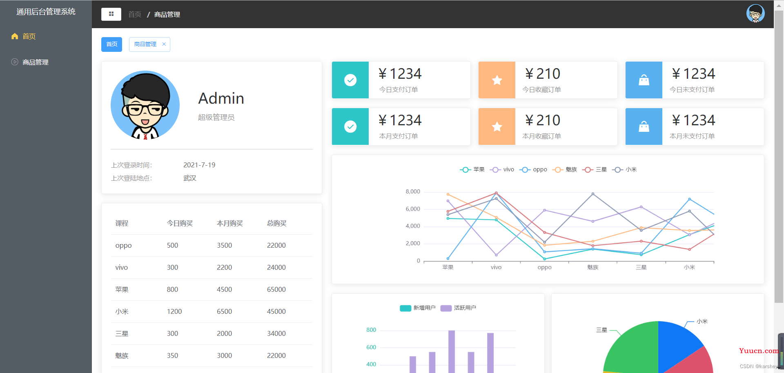This screenshot has width=784, height=373.
Task: Select the 魅族 table row name
Action: [x=122, y=355]
